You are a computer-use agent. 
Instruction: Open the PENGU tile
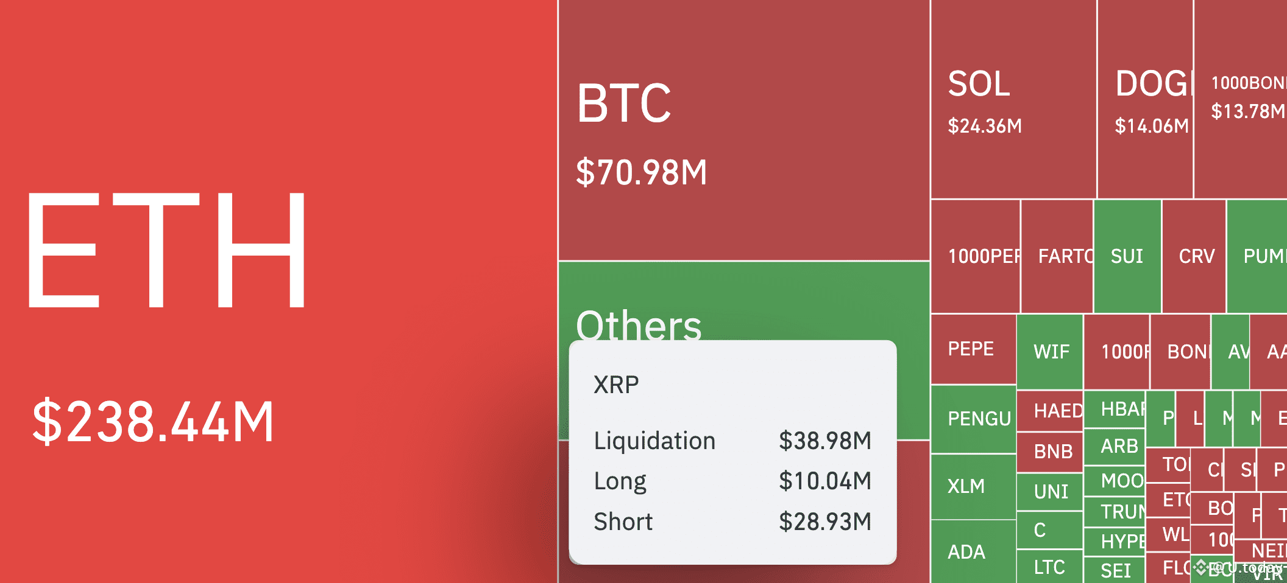pos(973,419)
